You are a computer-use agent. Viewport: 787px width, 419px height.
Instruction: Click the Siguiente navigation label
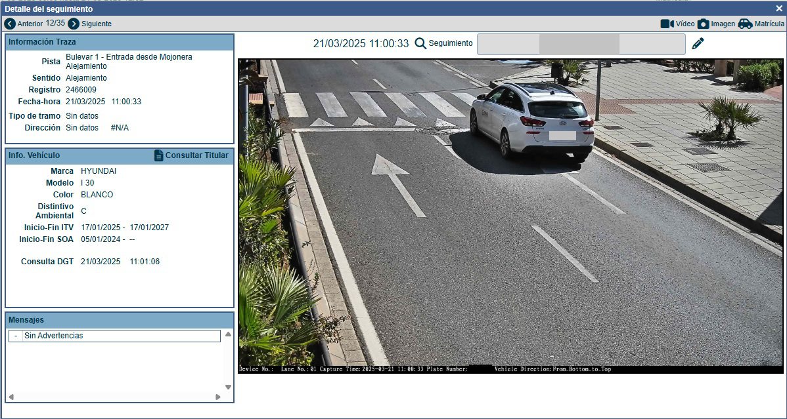[x=97, y=23]
